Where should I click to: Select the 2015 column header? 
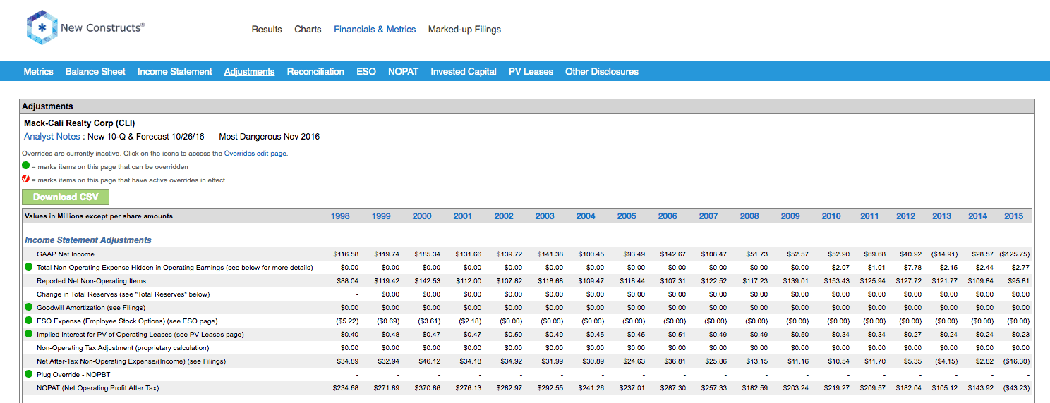(x=1013, y=216)
